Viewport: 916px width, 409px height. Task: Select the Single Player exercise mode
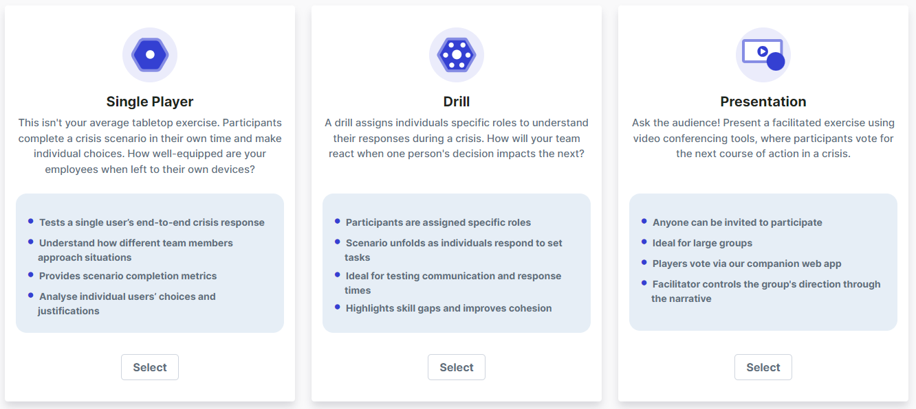pyautogui.click(x=150, y=367)
